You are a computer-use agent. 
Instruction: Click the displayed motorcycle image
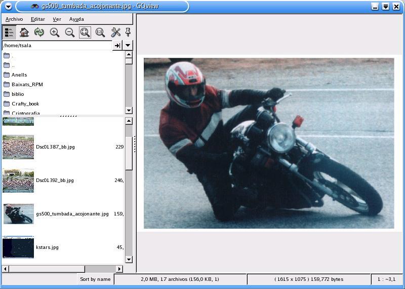(x=269, y=143)
